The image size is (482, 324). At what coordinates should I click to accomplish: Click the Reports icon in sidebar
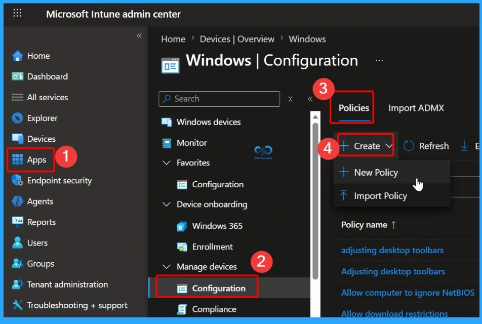pyautogui.click(x=17, y=222)
